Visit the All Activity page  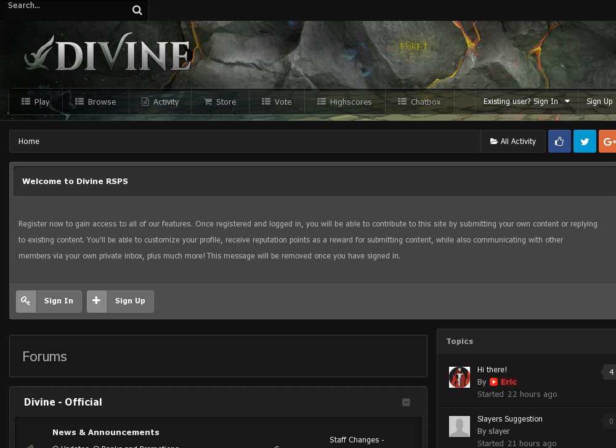point(513,141)
